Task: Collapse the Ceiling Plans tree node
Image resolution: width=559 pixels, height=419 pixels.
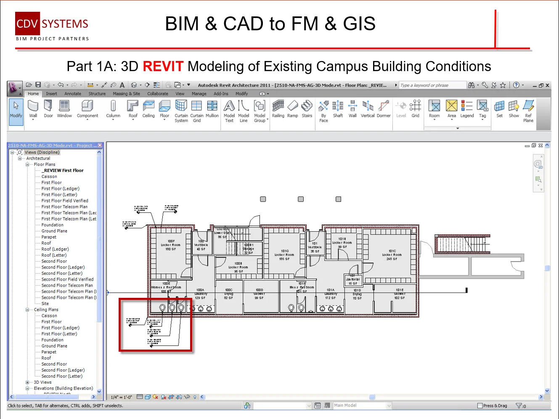Action: coord(27,310)
